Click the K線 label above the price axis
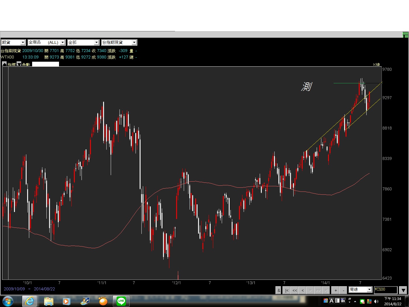 coord(377,64)
